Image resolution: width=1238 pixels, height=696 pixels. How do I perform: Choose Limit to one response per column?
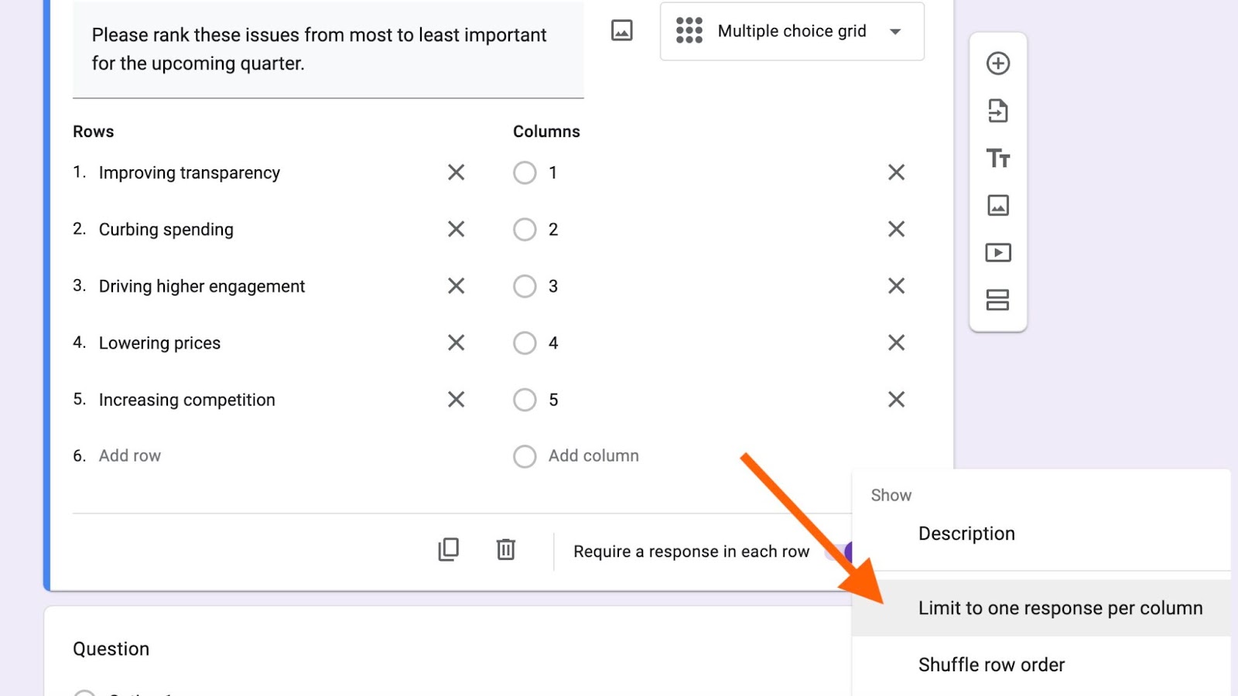coord(1060,609)
